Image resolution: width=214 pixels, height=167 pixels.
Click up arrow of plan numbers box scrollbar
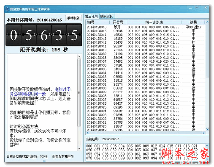(207, 145)
